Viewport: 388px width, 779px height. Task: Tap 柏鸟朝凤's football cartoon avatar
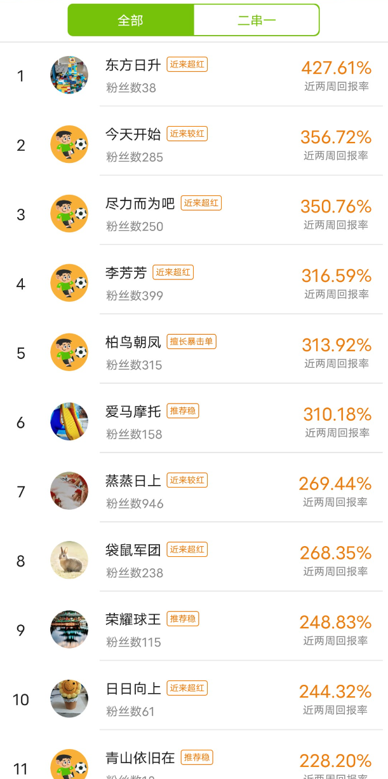[x=69, y=353]
